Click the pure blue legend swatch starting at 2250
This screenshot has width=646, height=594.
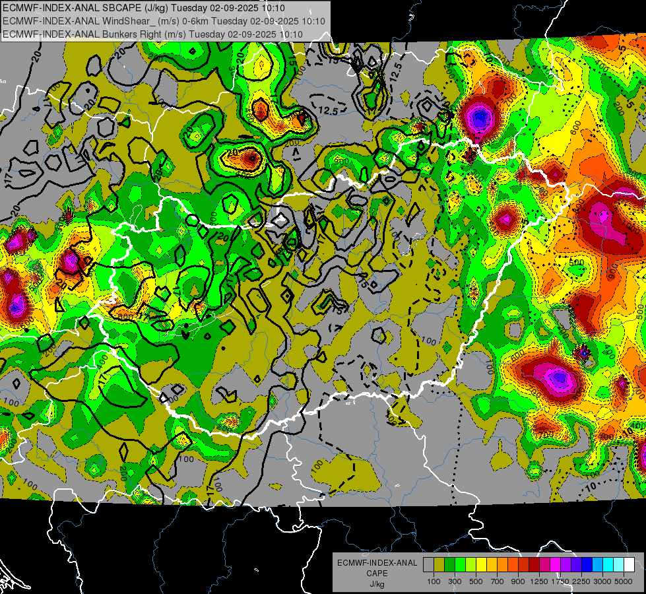587,565
